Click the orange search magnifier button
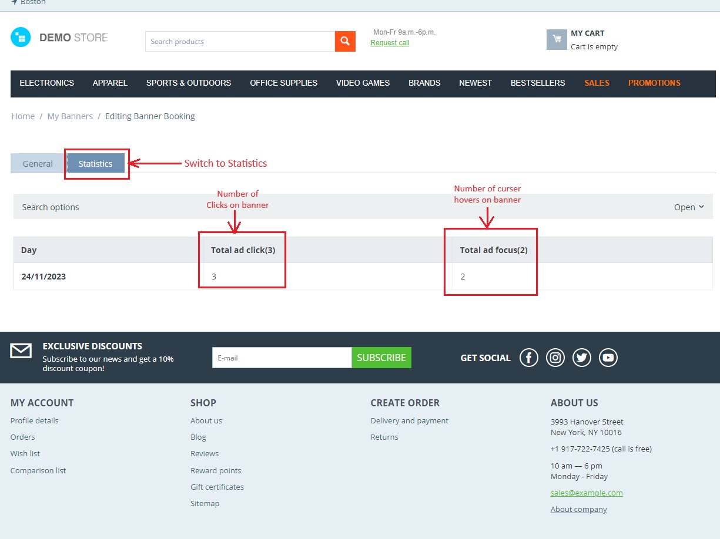The height and width of the screenshot is (539, 720). (x=345, y=41)
